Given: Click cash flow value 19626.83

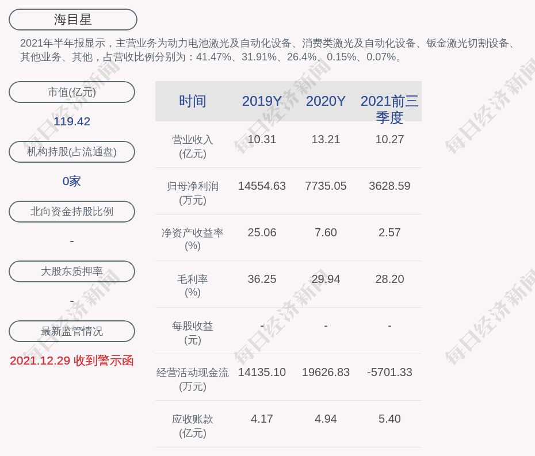Looking at the screenshot, I should point(326,372).
